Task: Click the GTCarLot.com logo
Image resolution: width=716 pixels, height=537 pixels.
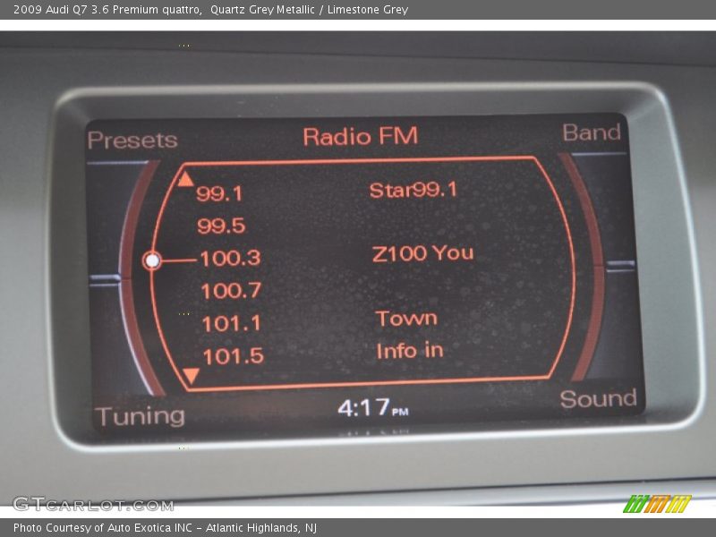Action: tap(93, 505)
